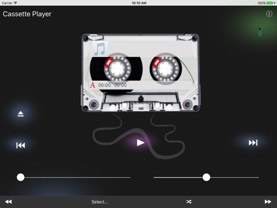Open the info button in the top corner
Viewport: 277px width, 208px height.
(269, 14)
